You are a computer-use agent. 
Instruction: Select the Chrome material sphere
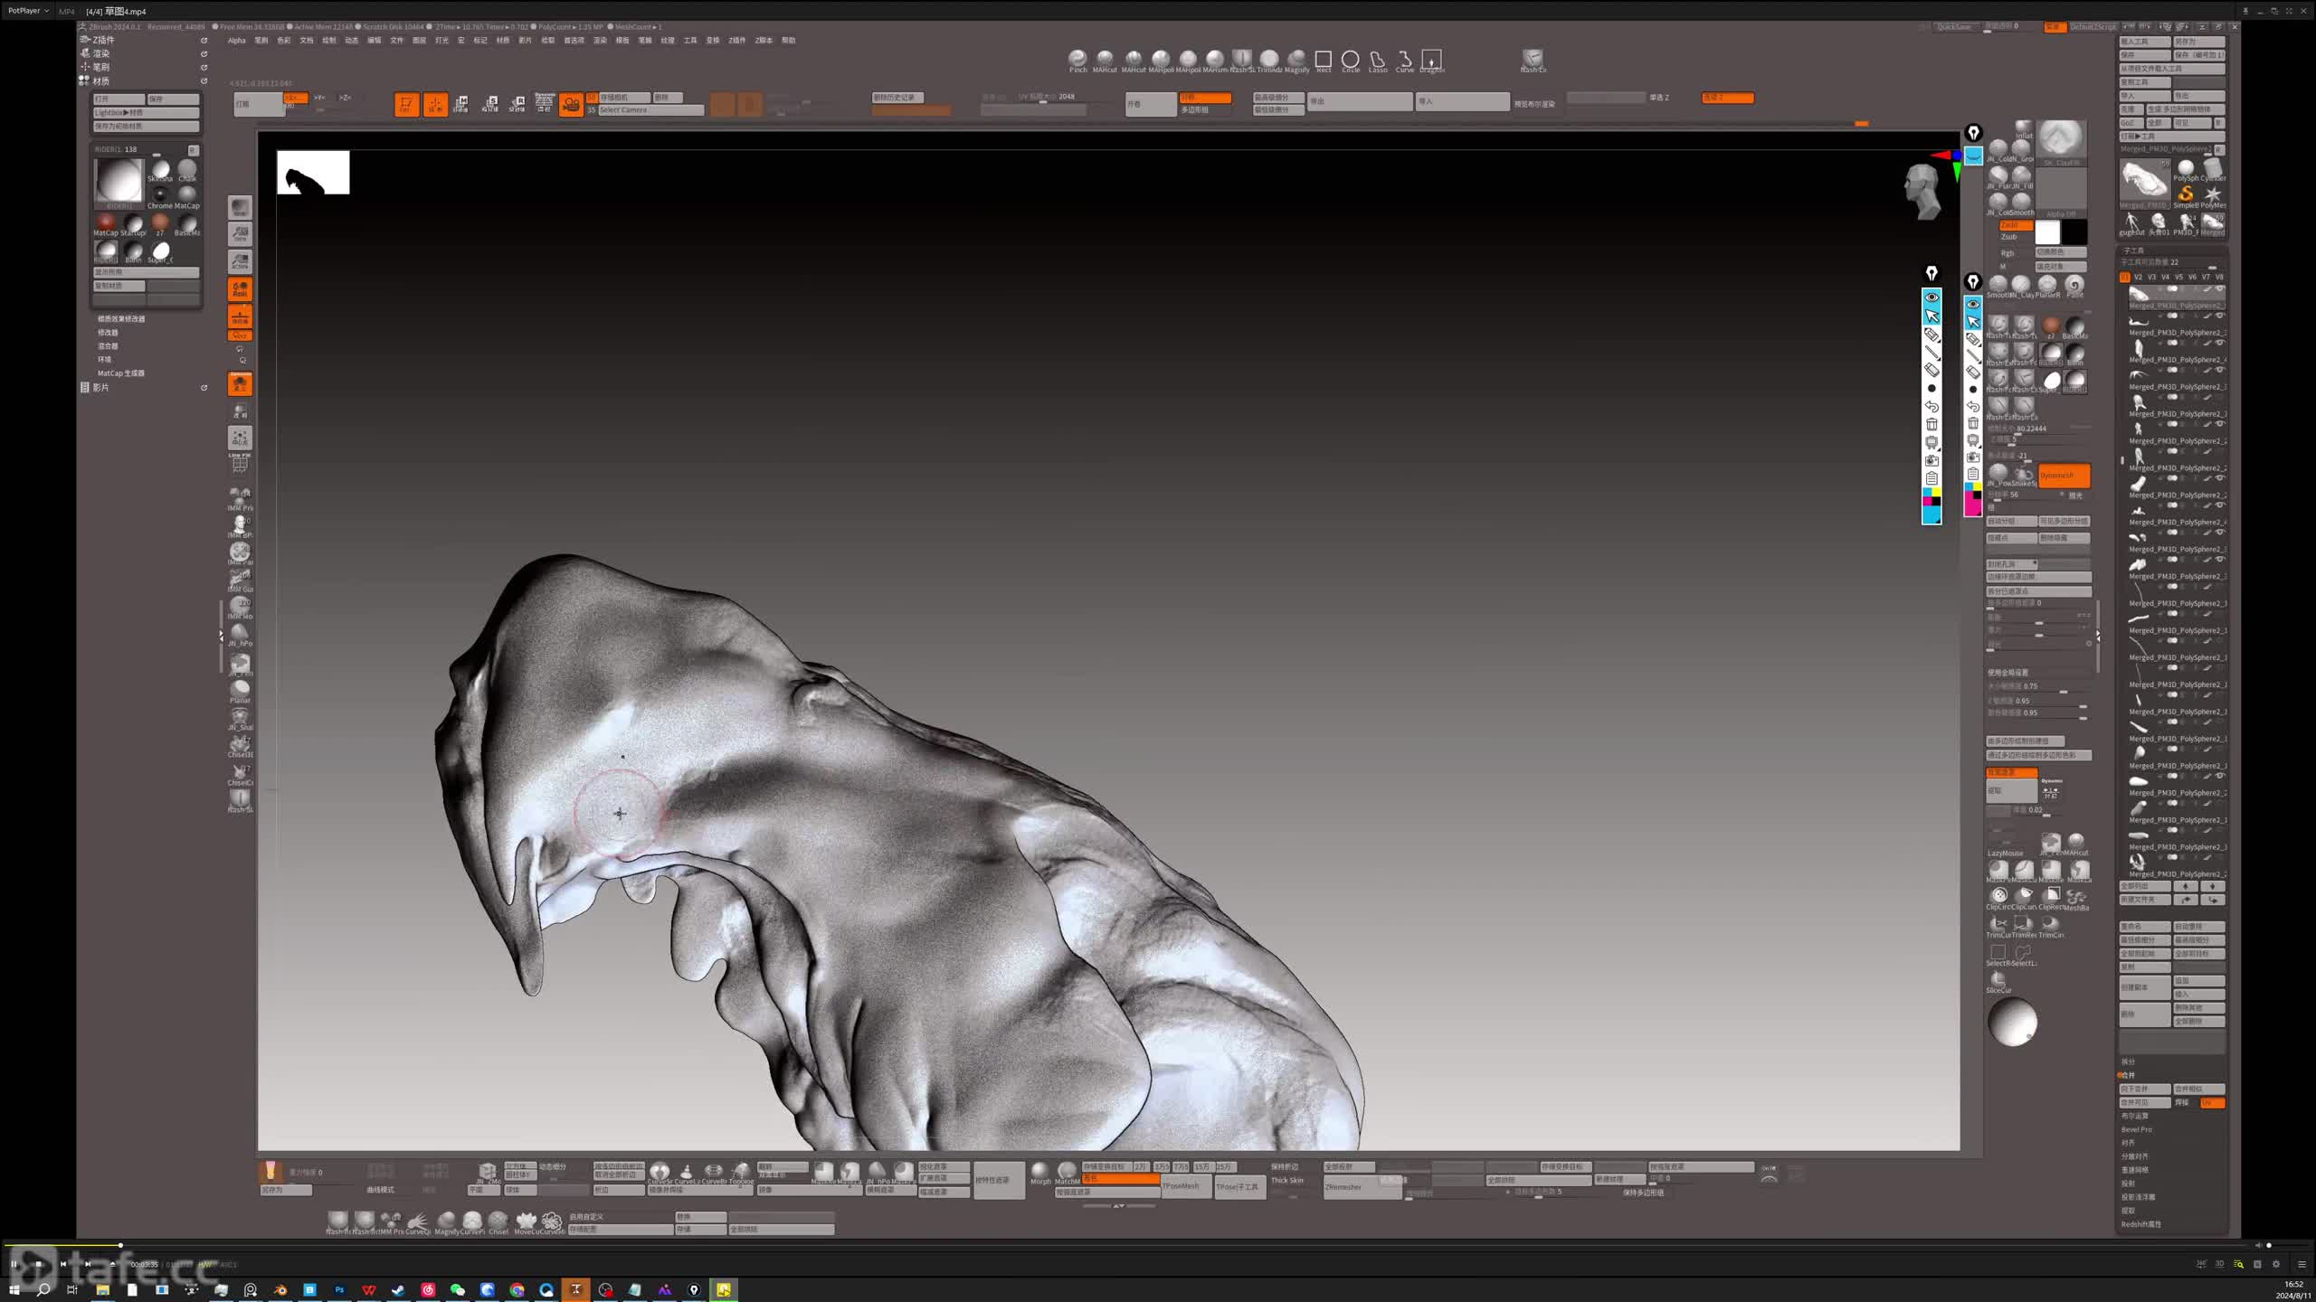coord(160,193)
